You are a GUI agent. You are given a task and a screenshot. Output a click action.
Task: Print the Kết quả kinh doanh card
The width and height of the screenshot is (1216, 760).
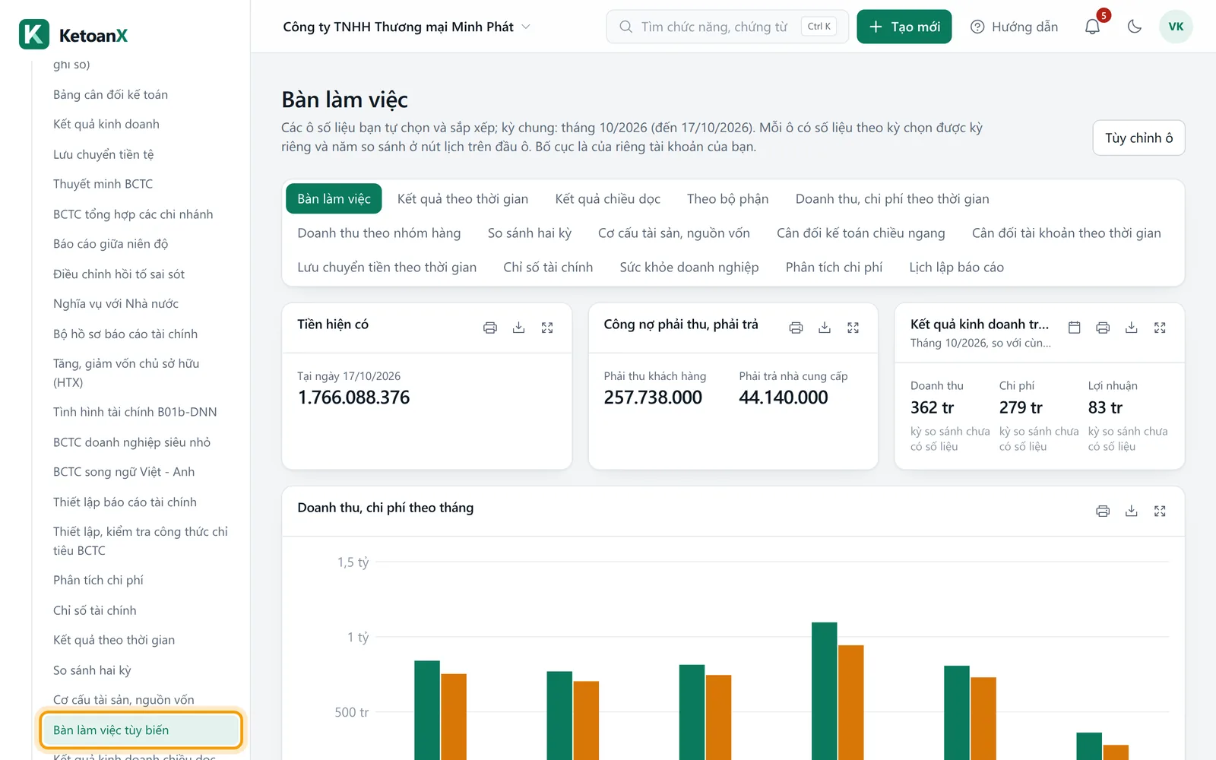(x=1103, y=328)
